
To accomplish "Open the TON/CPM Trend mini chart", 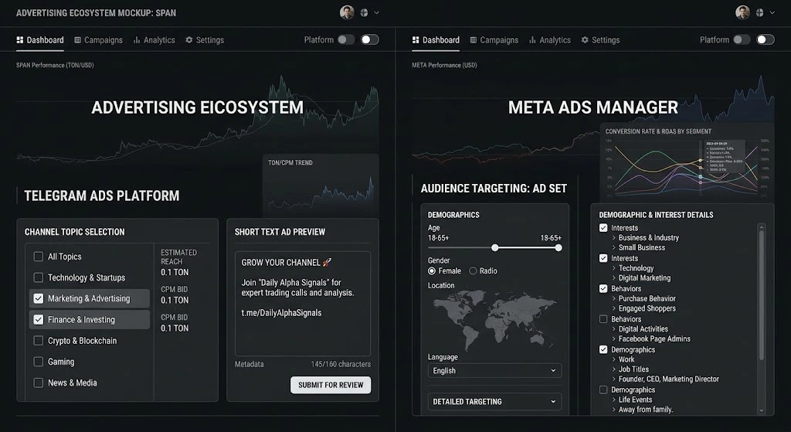I will click(321, 185).
